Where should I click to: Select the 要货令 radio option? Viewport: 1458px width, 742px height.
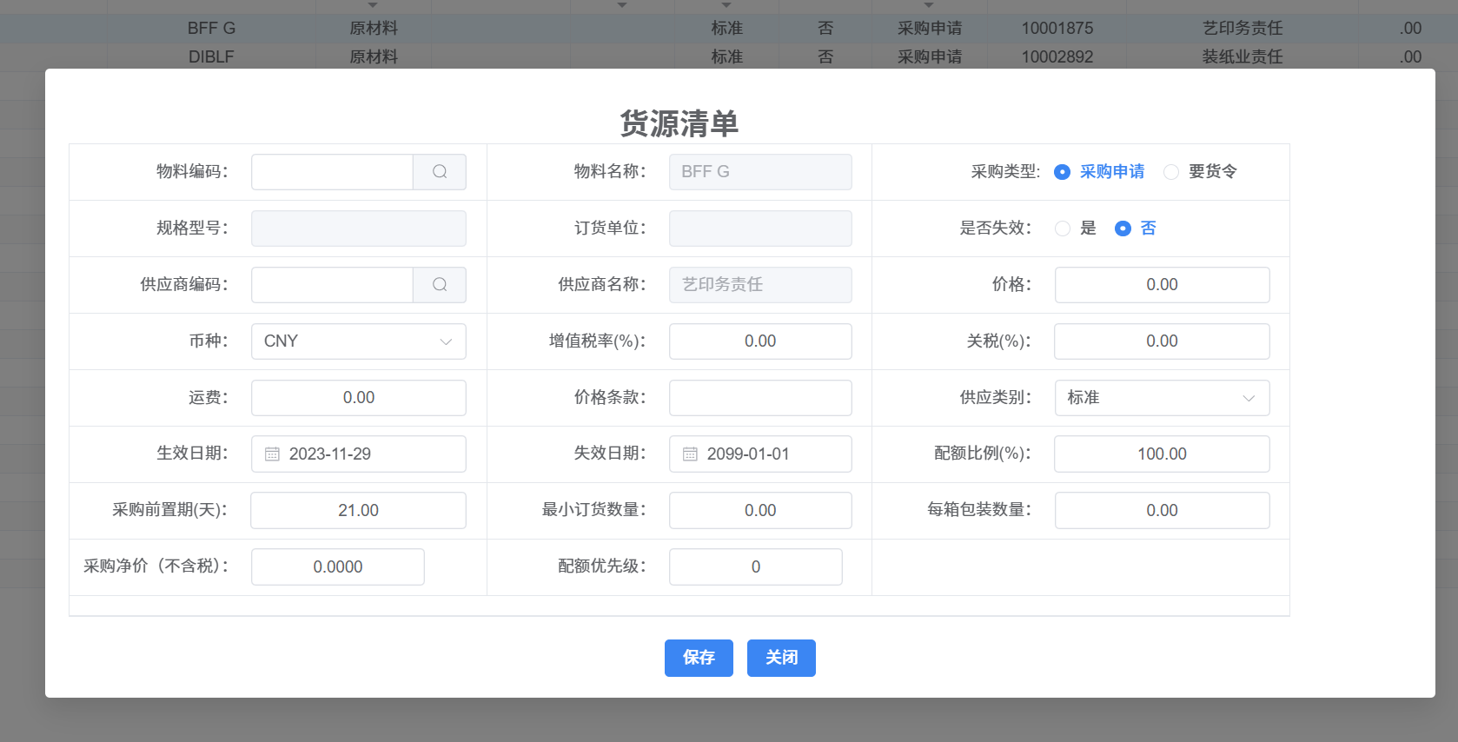(x=1171, y=172)
